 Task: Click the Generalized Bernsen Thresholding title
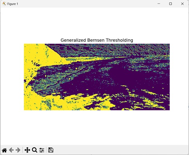click(97, 40)
